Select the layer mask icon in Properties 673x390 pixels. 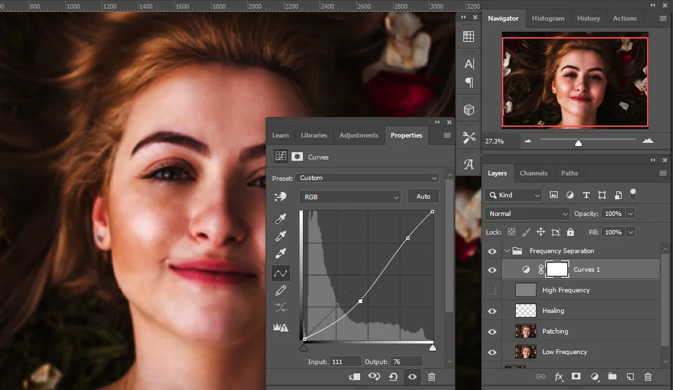tap(297, 156)
